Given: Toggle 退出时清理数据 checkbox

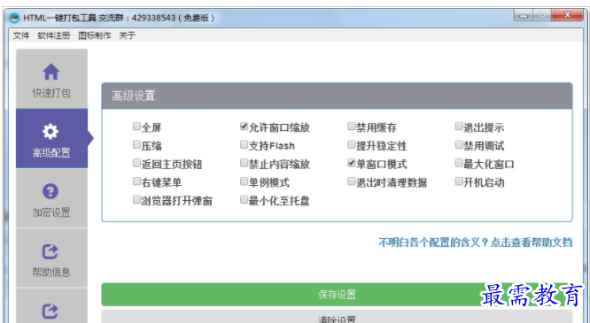Looking at the screenshot, I should pyautogui.click(x=352, y=181).
